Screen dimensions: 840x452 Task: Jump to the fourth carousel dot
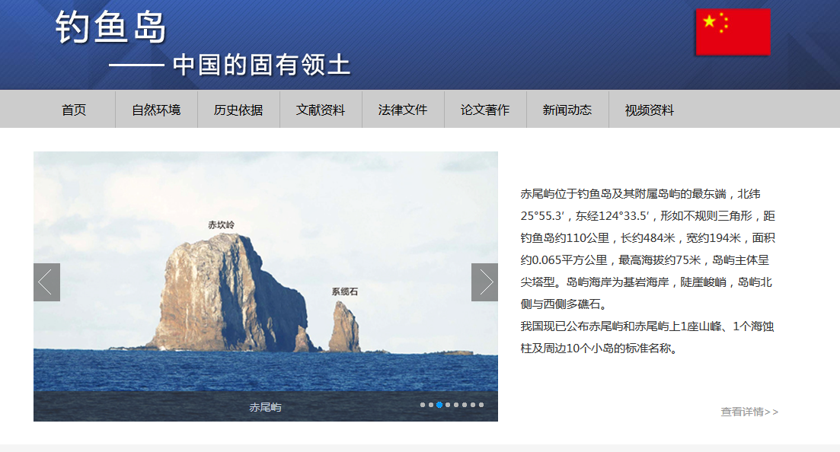pyautogui.click(x=448, y=405)
